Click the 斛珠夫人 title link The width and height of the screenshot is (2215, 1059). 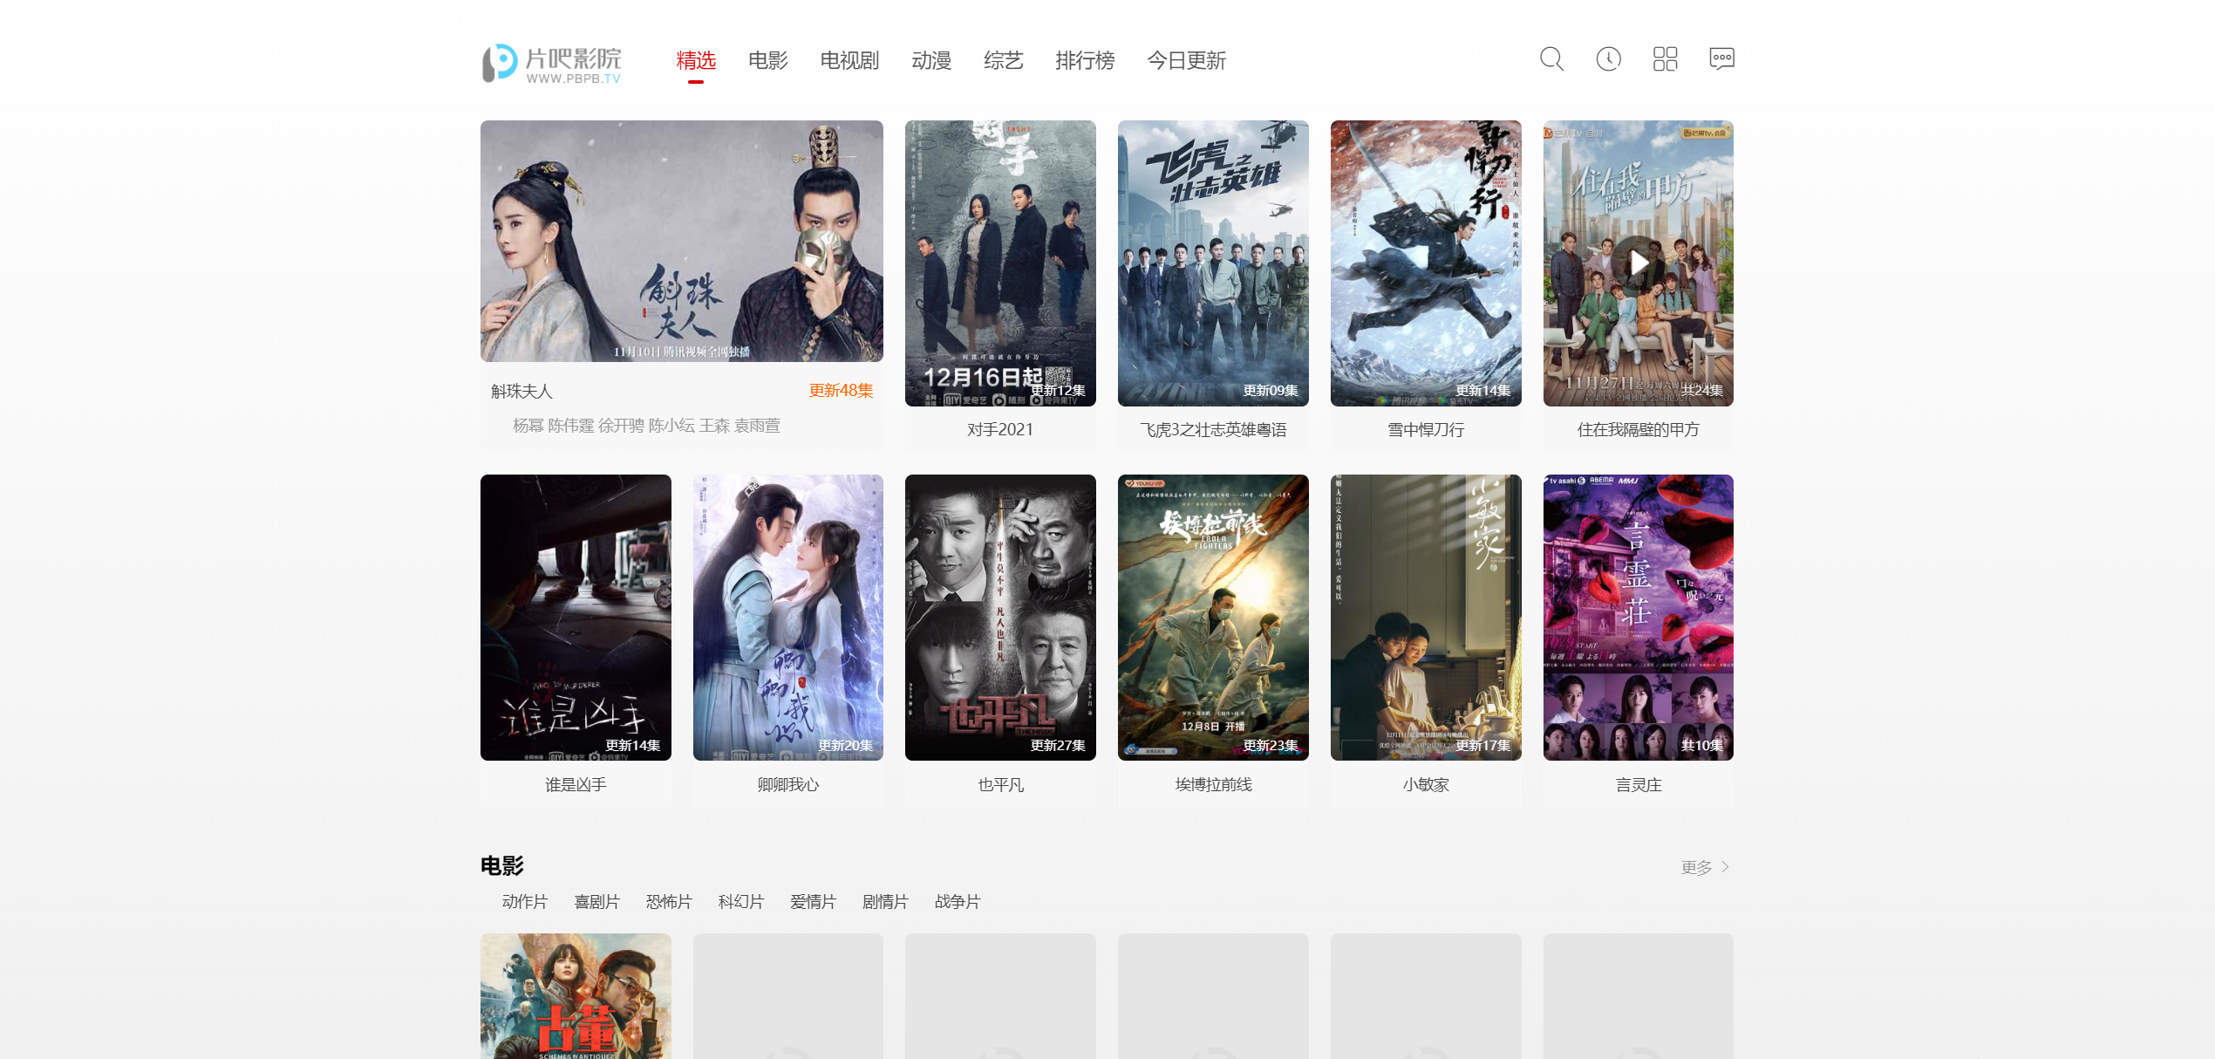pos(521,391)
